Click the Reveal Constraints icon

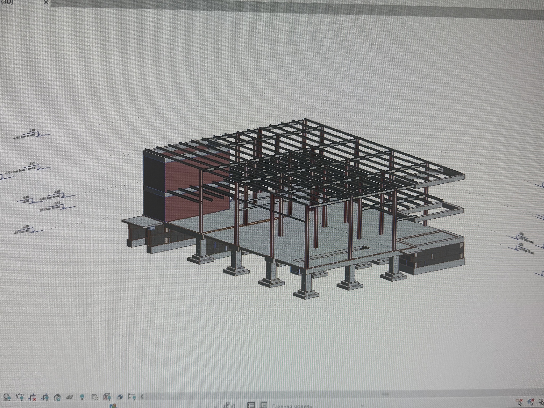point(132,397)
